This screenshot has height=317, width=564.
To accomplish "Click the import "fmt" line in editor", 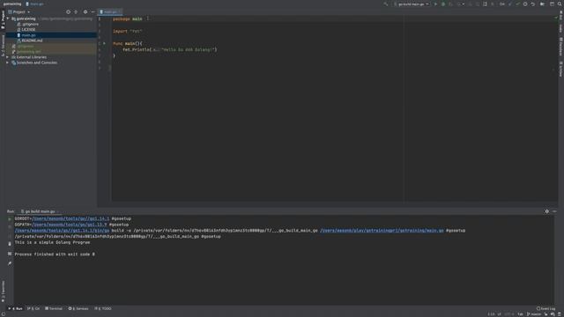I will 127,32.
